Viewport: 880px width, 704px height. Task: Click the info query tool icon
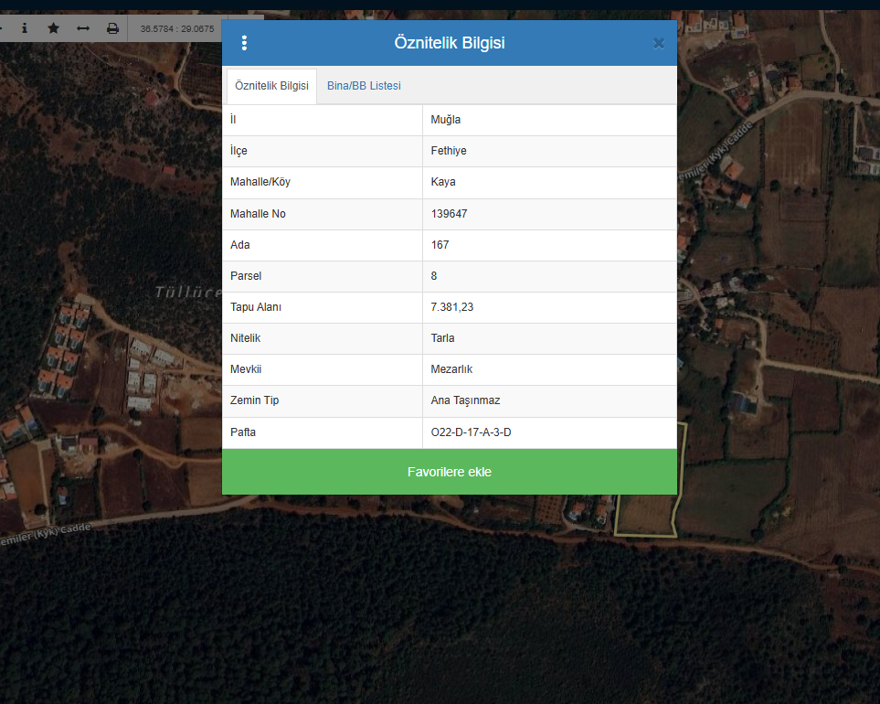25,28
